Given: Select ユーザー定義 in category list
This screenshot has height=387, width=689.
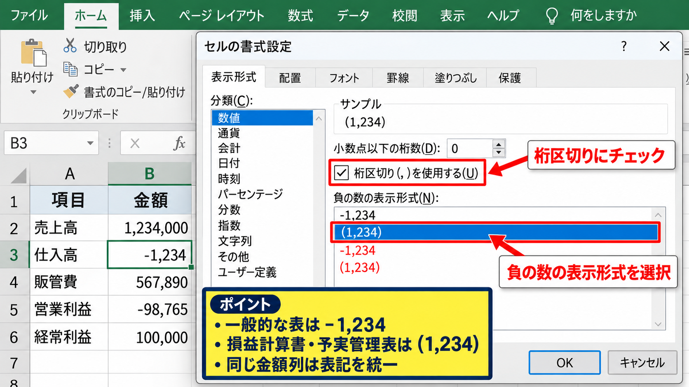Looking at the screenshot, I should tap(262, 272).
